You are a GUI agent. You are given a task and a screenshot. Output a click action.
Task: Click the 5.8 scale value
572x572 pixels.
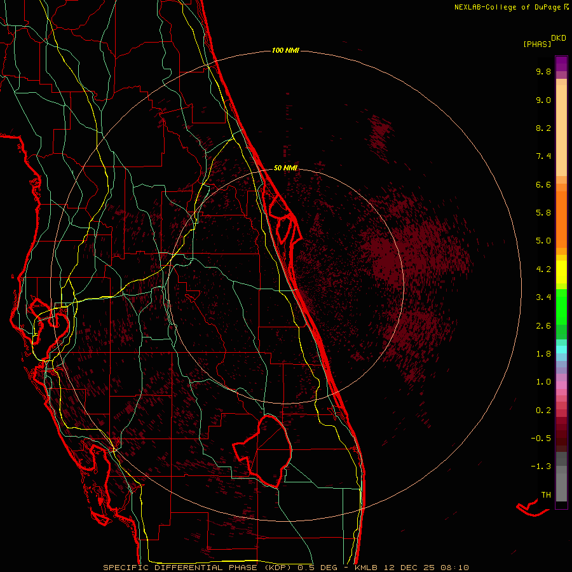(543, 213)
